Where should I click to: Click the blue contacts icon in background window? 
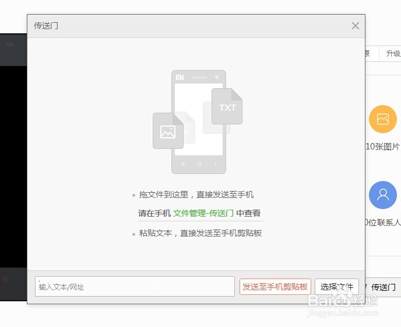pyautogui.click(x=383, y=195)
